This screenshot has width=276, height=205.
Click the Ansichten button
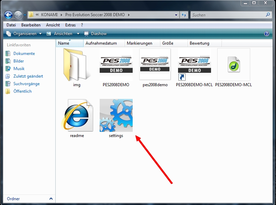pyautogui.click(x=60, y=34)
